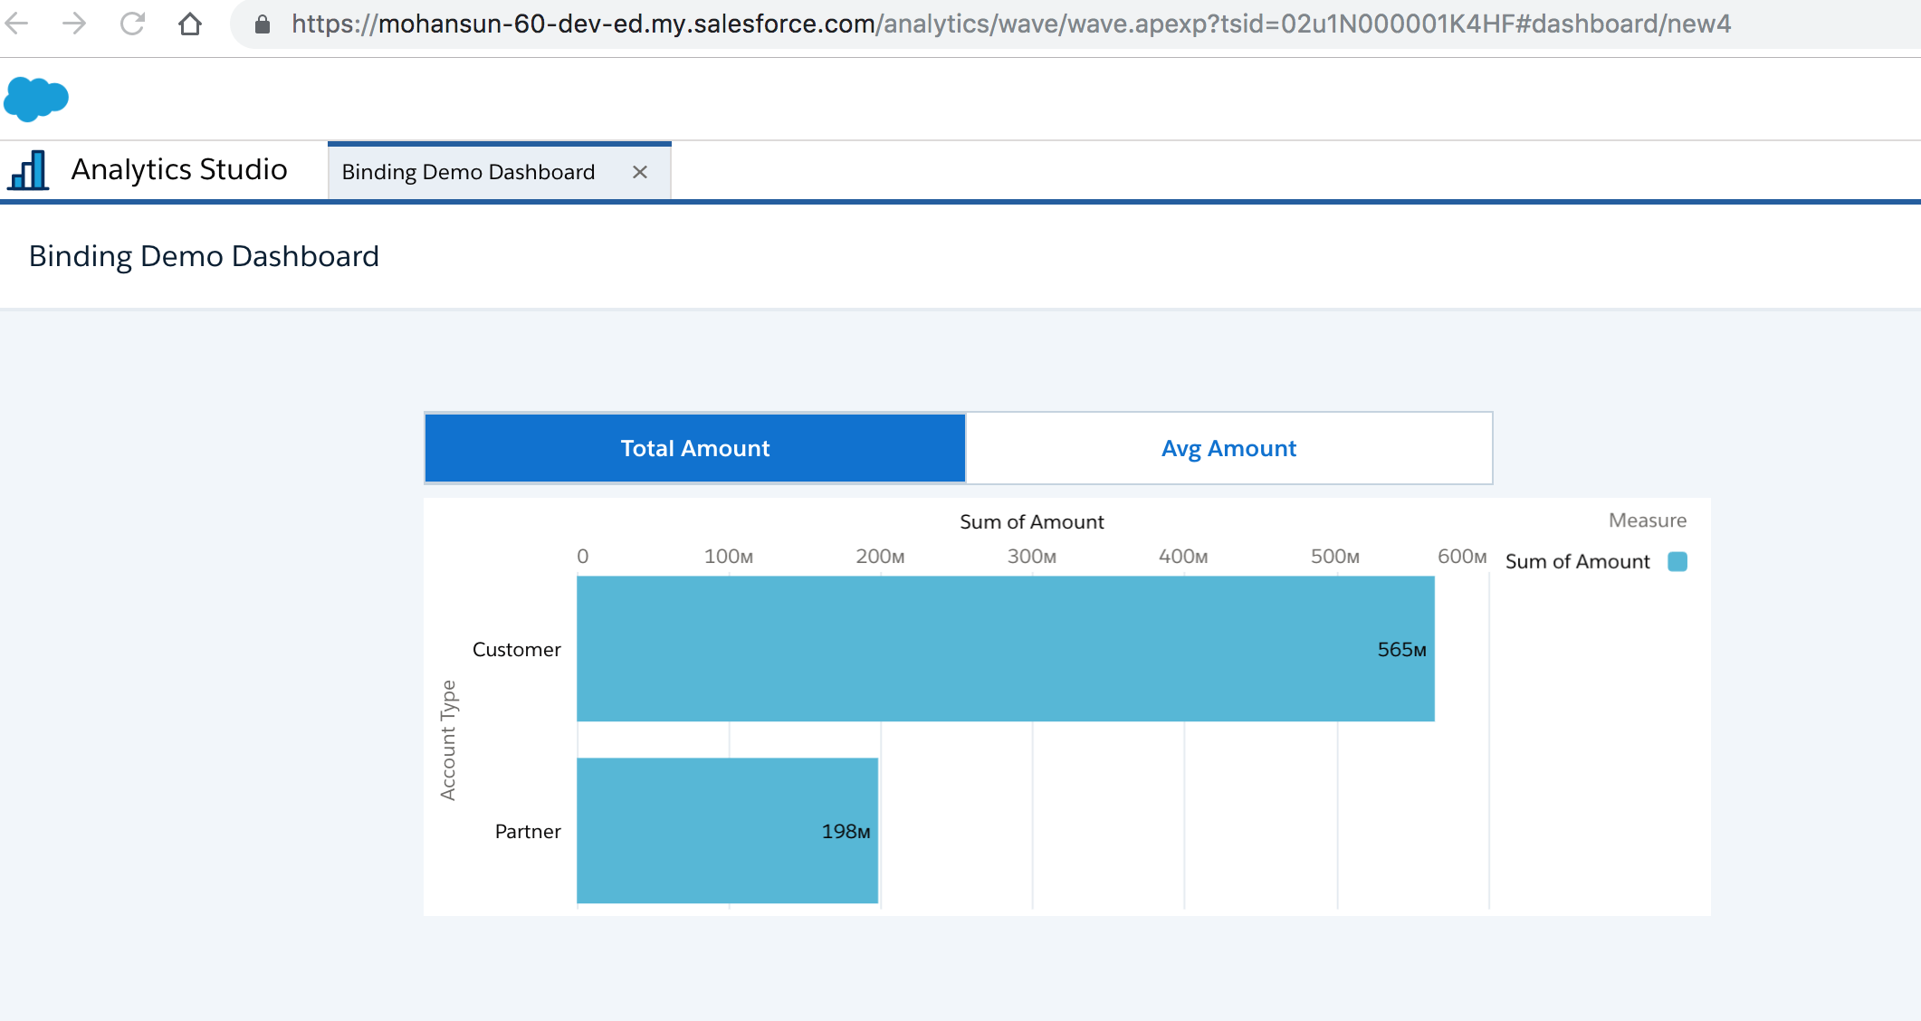Click the 0 axis tick label
1921x1021 pixels.
point(583,557)
